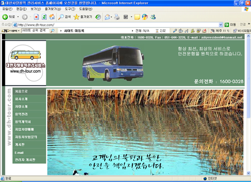
Task: Open the 차량소개 navigation link
Action: point(29,106)
